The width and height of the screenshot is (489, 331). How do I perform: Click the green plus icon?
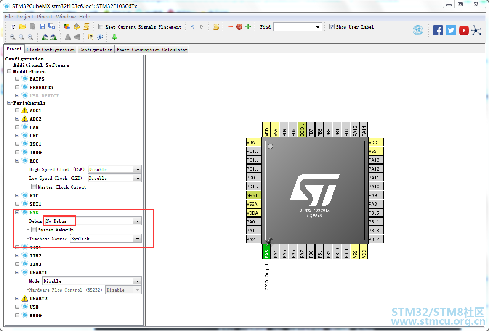(x=248, y=27)
